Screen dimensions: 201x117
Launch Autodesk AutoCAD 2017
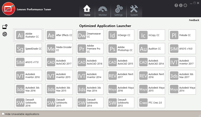point(59,62)
